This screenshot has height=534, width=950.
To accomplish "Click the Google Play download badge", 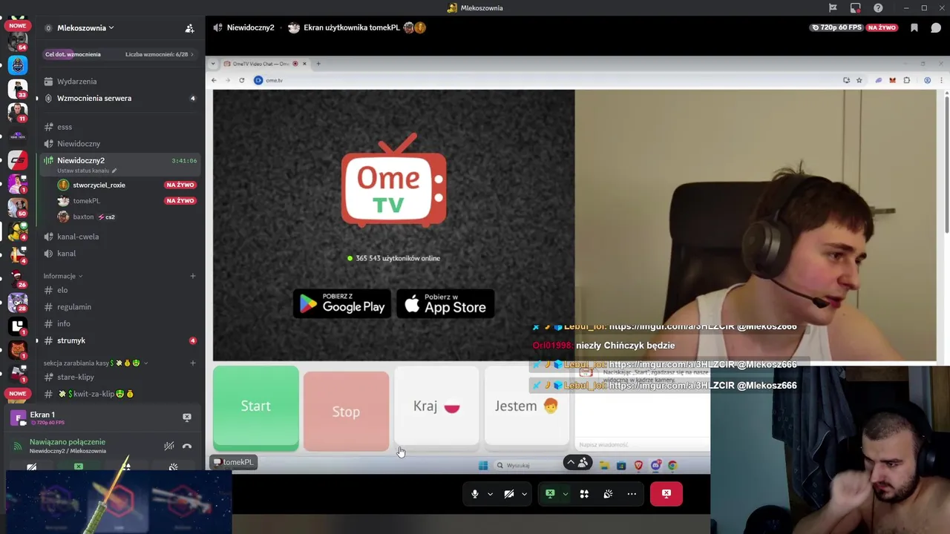I will coord(342,303).
